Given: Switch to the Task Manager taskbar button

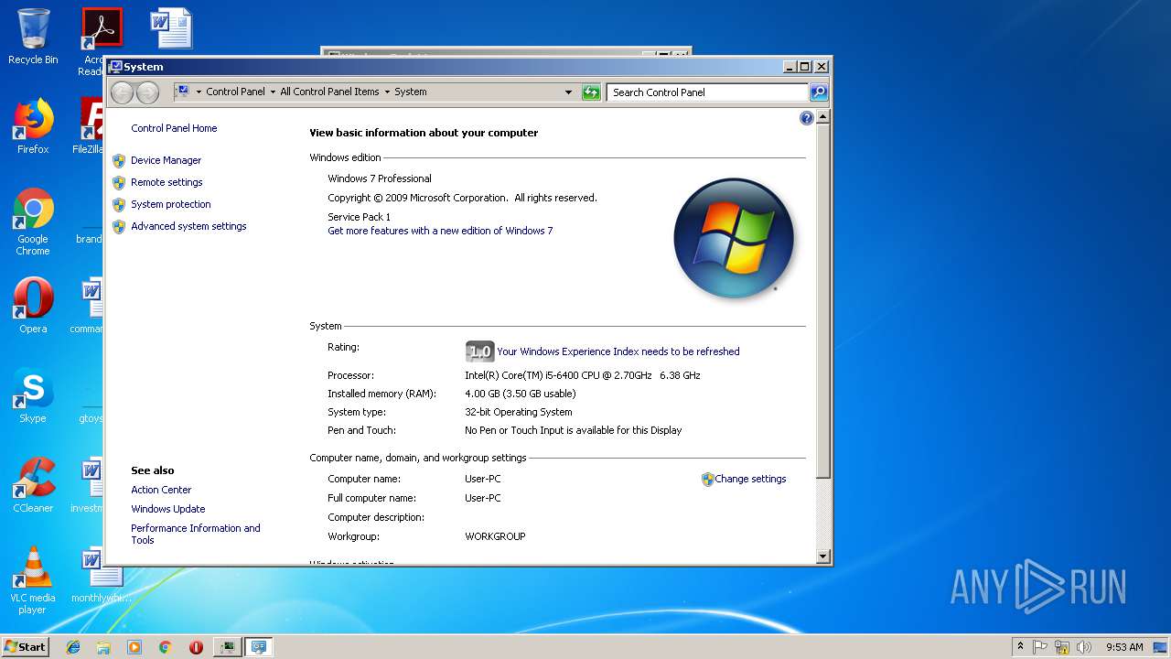Looking at the screenshot, I should tap(227, 647).
